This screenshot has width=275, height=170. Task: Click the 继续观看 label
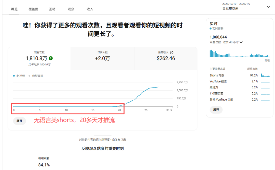click(x=44, y=158)
